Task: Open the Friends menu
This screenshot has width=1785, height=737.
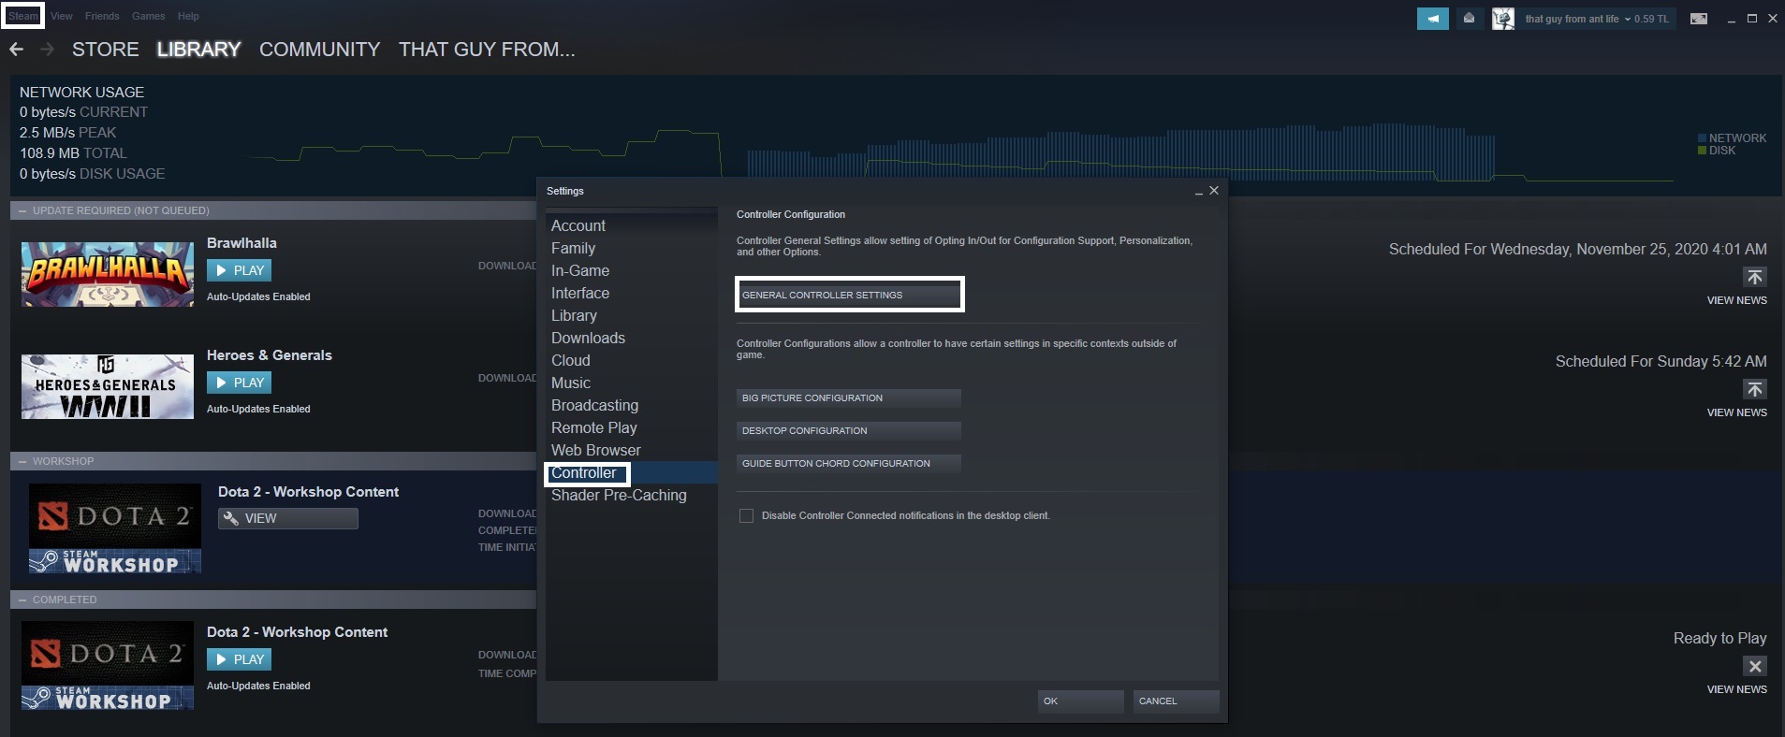Action: (102, 16)
